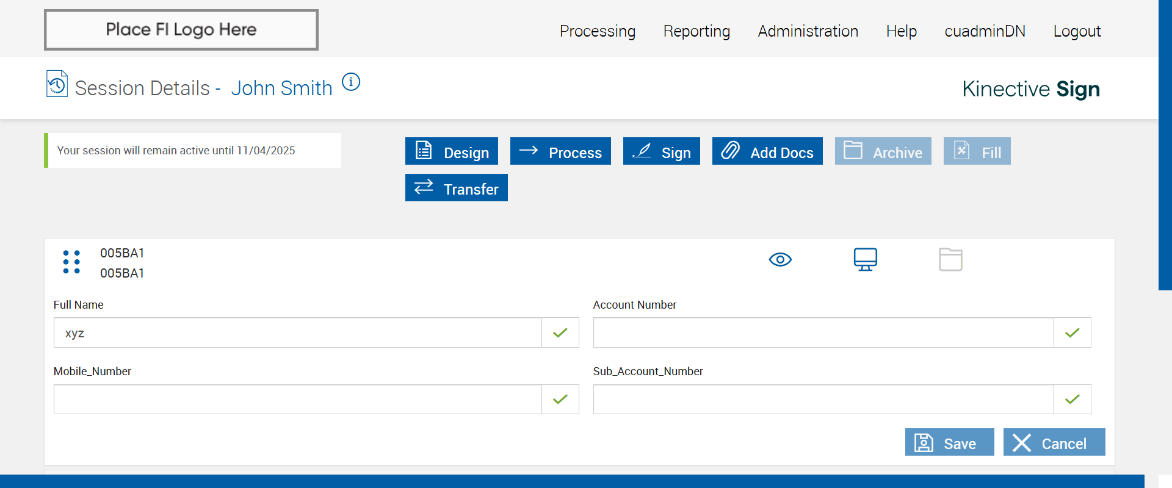Confirm Sub_Account_Number with green checkmark
The height and width of the screenshot is (488, 1172).
(1073, 400)
